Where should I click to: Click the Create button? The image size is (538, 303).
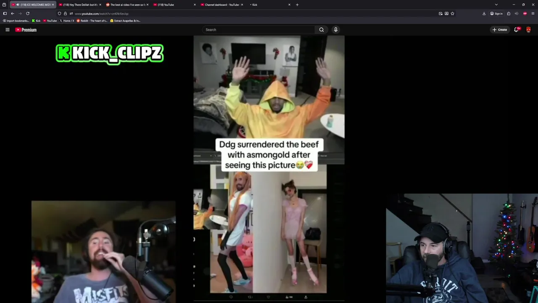(500, 29)
